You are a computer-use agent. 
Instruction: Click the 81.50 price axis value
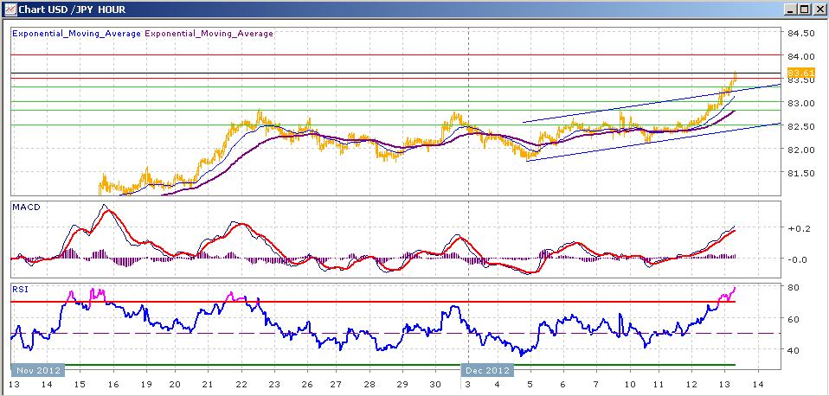[x=800, y=173]
